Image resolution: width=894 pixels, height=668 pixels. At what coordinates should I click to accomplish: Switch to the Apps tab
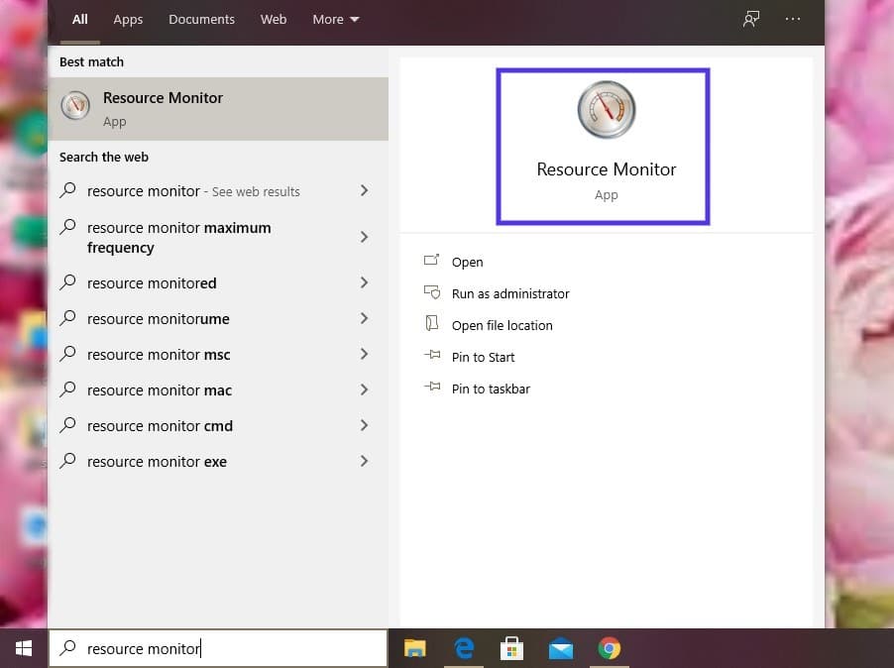pos(128,18)
